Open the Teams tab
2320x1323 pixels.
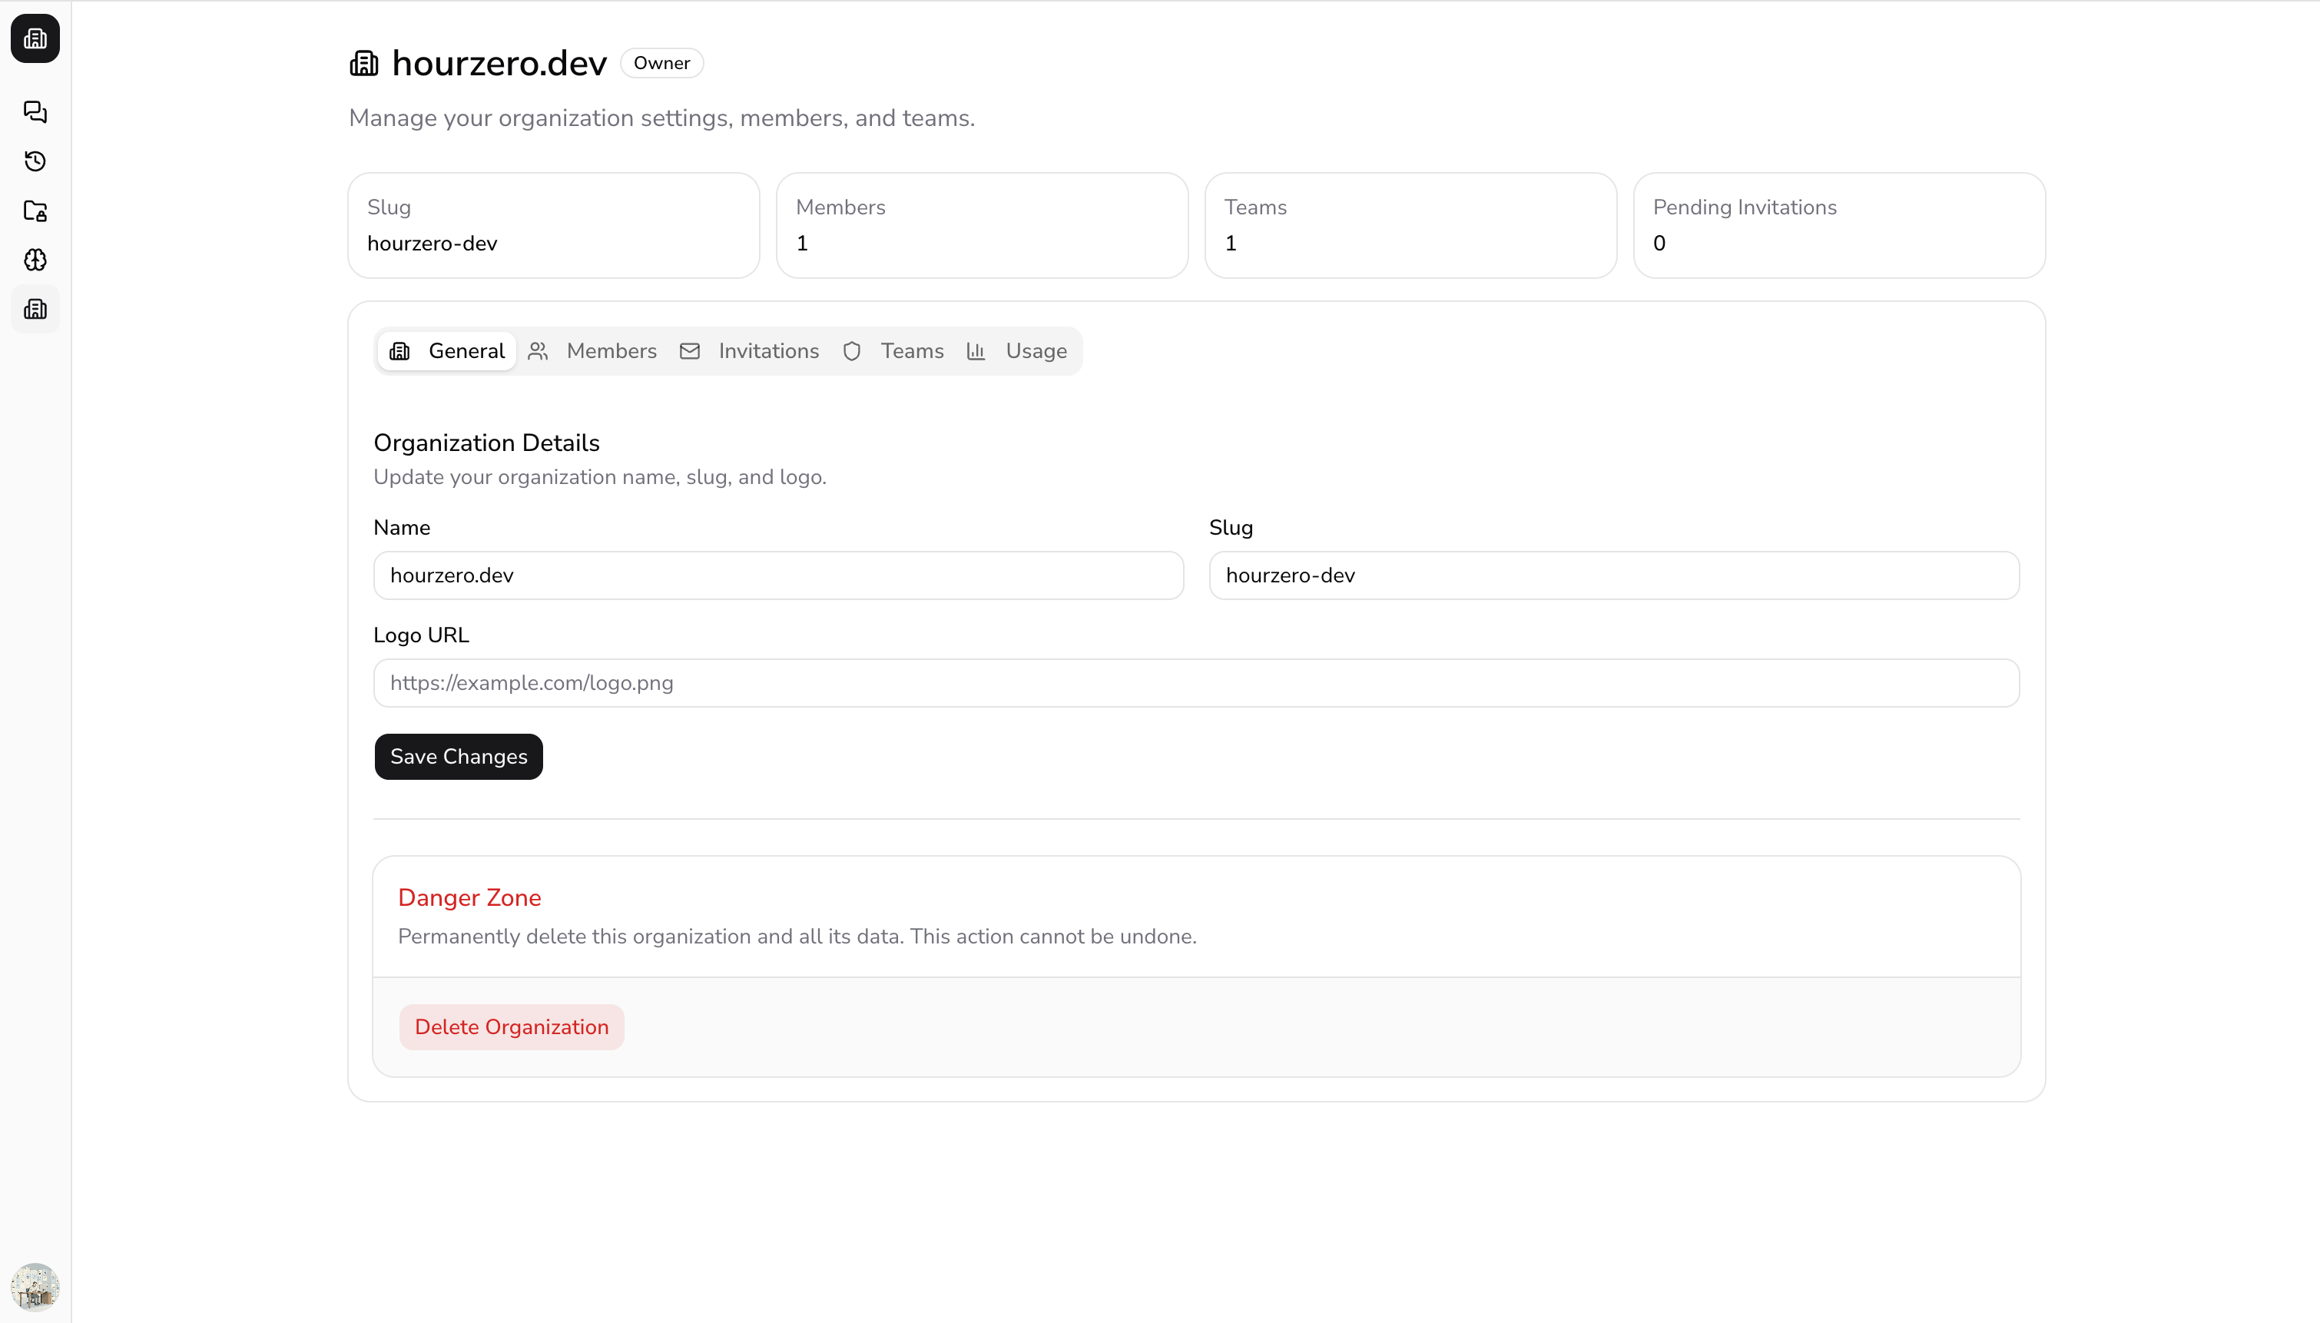(x=894, y=351)
